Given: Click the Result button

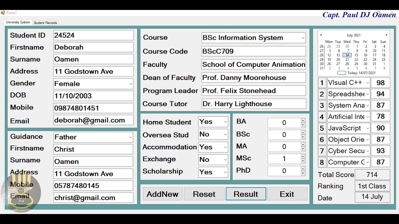Looking at the screenshot, I should coord(246,194).
